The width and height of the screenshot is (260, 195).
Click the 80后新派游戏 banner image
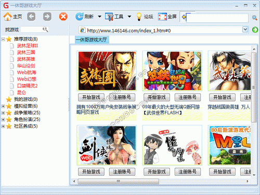click(x=230, y=145)
